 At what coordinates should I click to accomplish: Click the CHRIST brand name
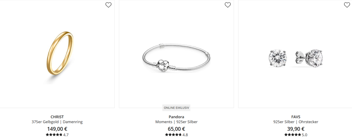(57, 117)
